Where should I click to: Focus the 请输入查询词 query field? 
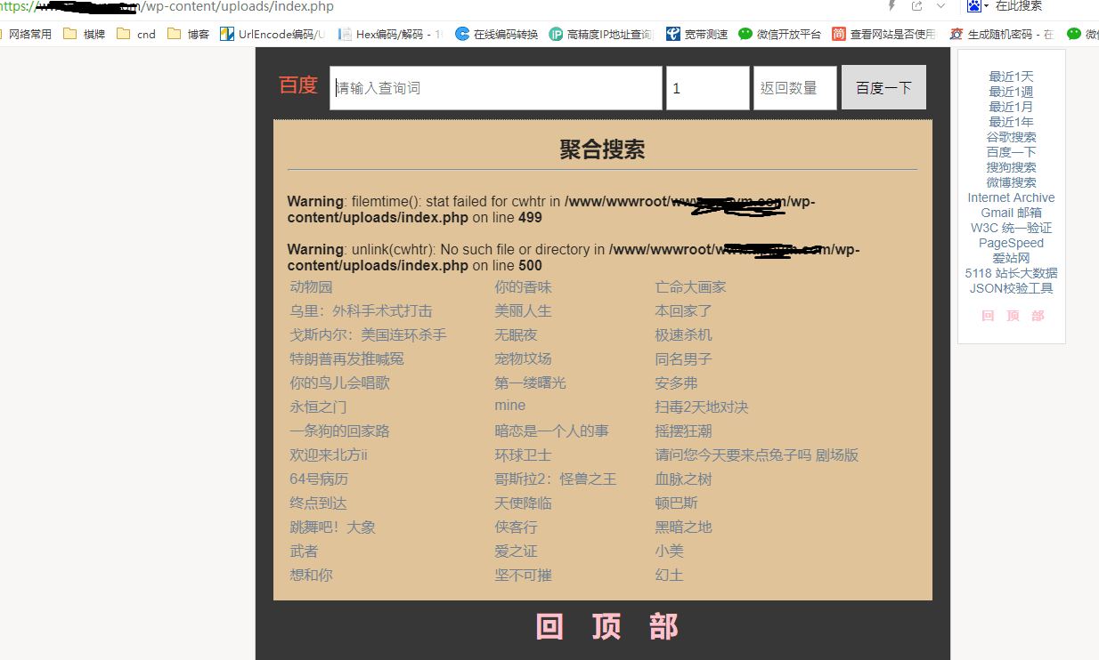(495, 88)
